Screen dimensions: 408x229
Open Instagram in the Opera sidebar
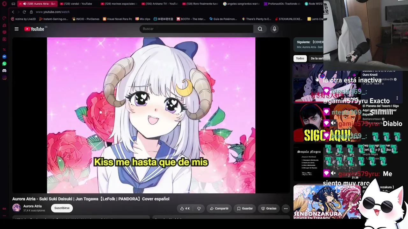(x=4, y=78)
